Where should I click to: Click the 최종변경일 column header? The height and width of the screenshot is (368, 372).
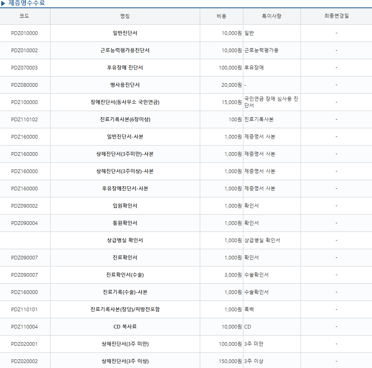point(336,16)
